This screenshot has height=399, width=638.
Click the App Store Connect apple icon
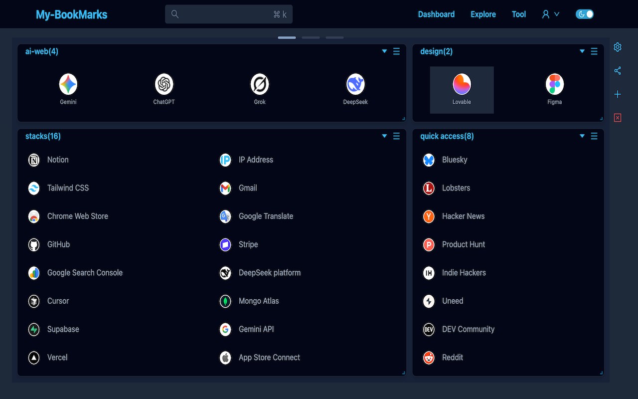click(225, 358)
